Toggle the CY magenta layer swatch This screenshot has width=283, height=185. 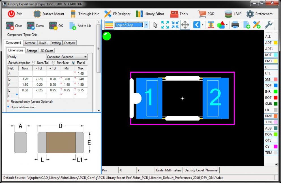click(275, 147)
